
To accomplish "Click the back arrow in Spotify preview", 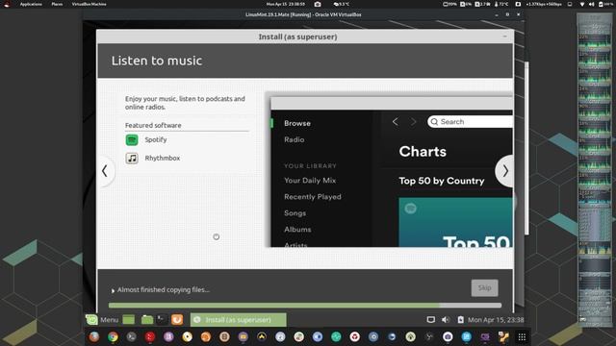I will coord(396,122).
